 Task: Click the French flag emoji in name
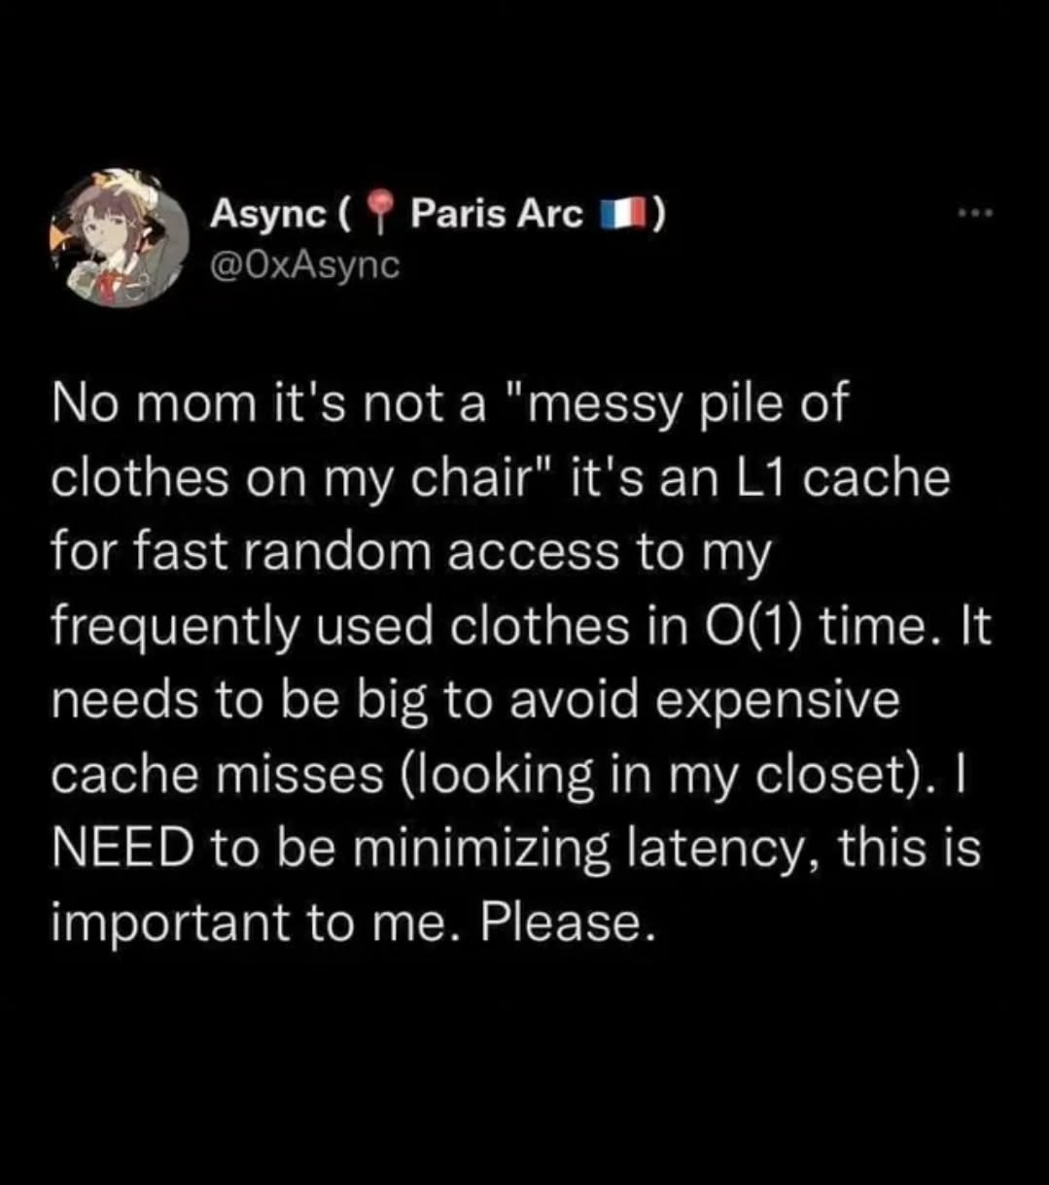pyautogui.click(x=621, y=215)
